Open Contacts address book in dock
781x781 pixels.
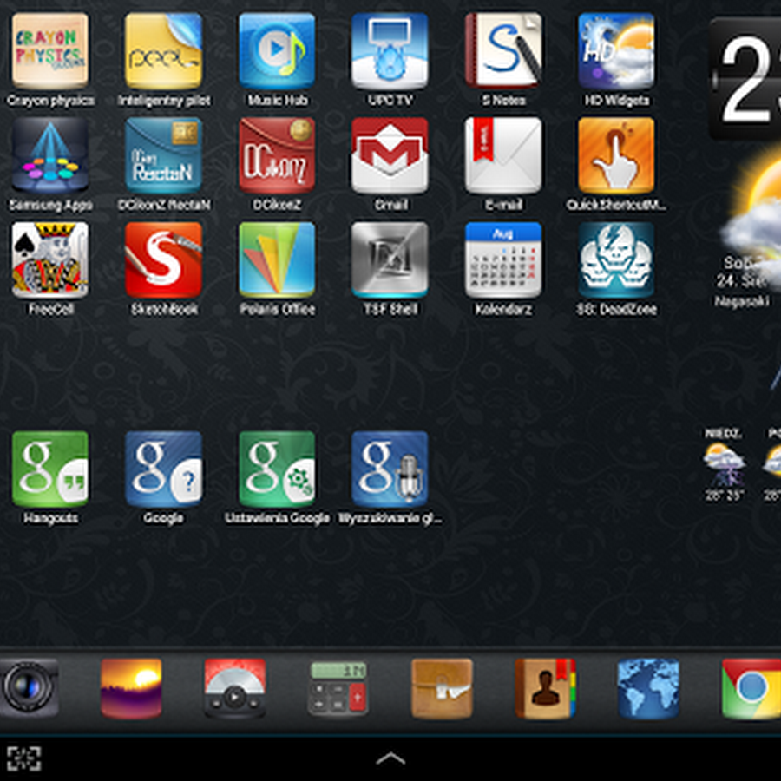[546, 688]
